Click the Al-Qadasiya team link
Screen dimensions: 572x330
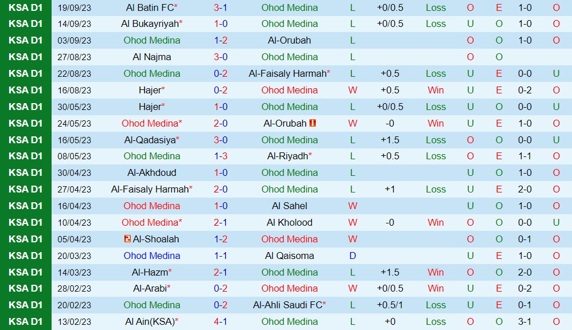[150, 140]
